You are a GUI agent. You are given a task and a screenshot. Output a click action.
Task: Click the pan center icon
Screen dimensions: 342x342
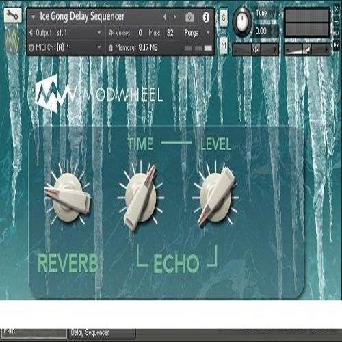click(x=256, y=49)
